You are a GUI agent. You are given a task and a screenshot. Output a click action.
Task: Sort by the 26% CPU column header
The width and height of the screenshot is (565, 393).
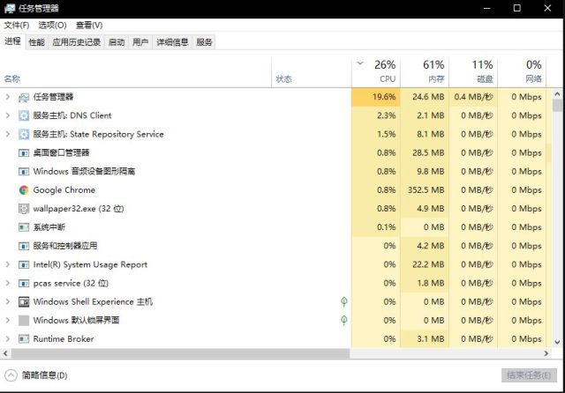pyautogui.click(x=376, y=72)
